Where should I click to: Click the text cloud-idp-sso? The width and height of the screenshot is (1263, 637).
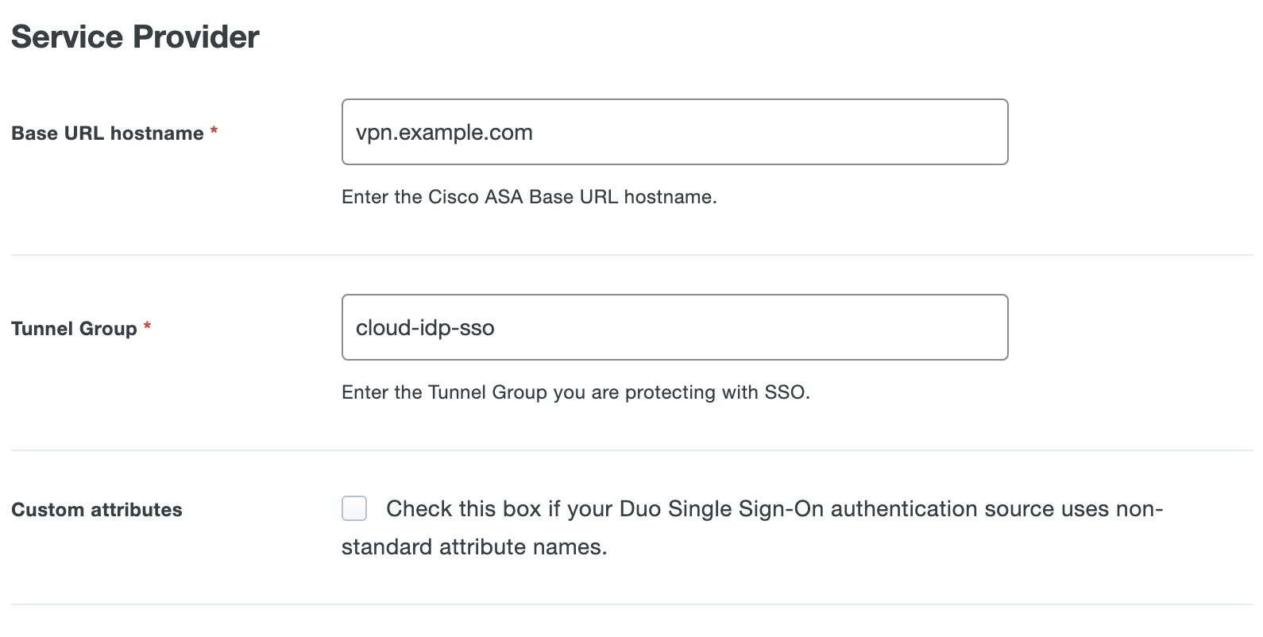tap(426, 327)
